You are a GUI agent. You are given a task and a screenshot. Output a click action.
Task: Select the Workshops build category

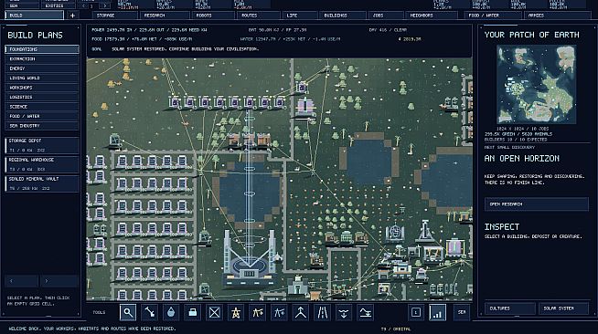pos(42,88)
